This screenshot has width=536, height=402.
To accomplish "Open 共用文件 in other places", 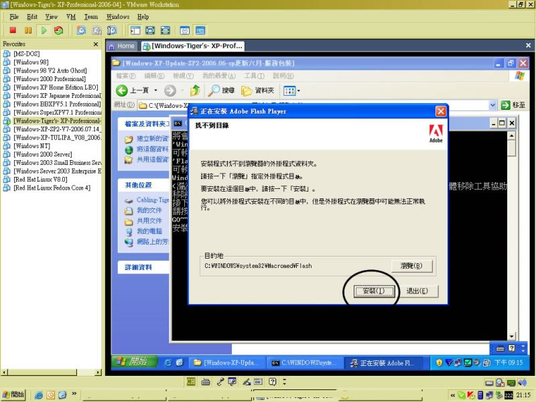I will tap(149, 221).
